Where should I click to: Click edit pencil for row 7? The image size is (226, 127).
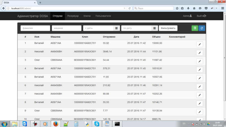pyautogui.click(x=199, y=95)
